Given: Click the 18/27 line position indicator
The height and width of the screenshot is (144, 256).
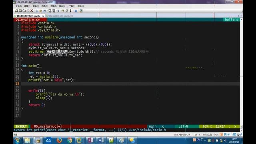Looking at the screenshot, I should pos(220,126).
